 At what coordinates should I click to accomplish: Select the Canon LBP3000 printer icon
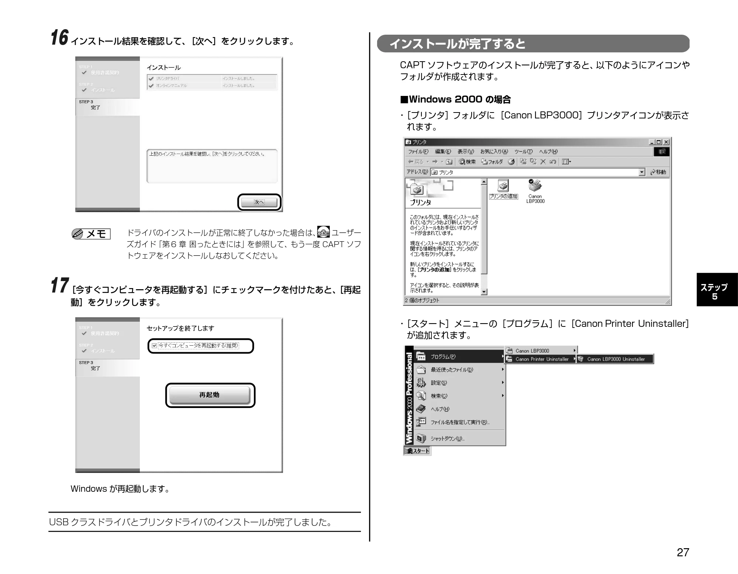pos(535,191)
